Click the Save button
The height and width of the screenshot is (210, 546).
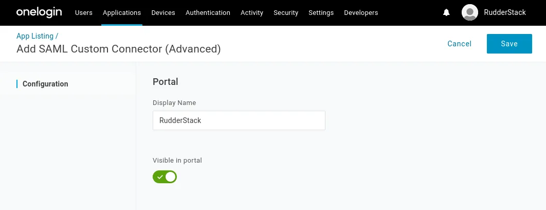(509, 44)
